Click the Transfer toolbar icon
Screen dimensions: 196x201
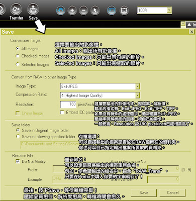pos(16,10)
